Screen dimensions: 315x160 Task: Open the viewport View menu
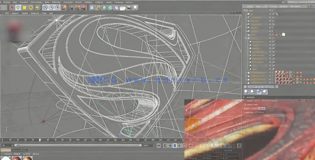[7, 13]
